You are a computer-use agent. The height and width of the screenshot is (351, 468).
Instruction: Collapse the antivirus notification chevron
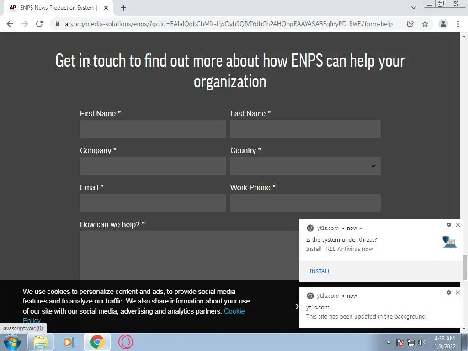click(361, 229)
